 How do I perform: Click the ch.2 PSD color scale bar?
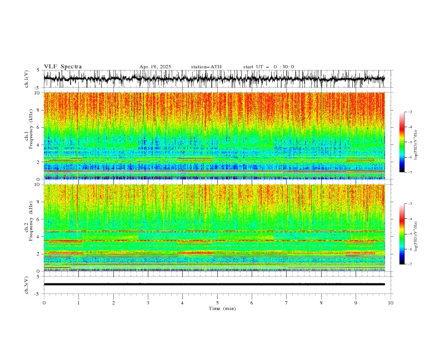click(402, 234)
